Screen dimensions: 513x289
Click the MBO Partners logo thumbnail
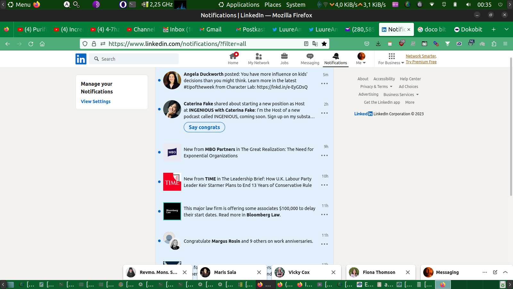(x=172, y=152)
